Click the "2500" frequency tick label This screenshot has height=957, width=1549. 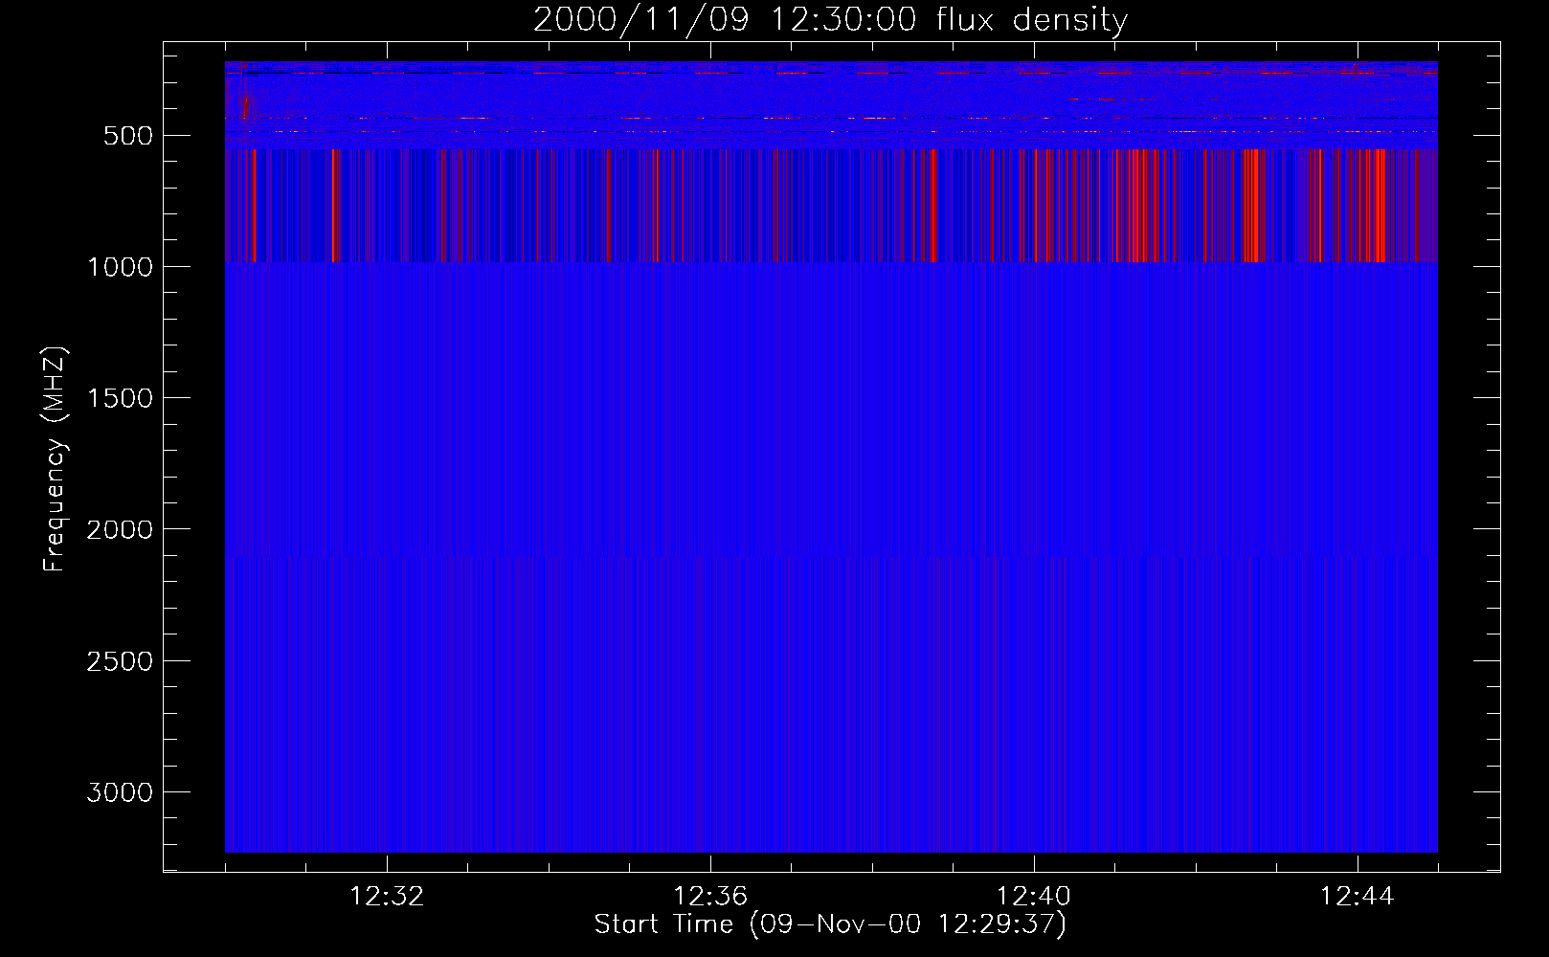[120, 661]
